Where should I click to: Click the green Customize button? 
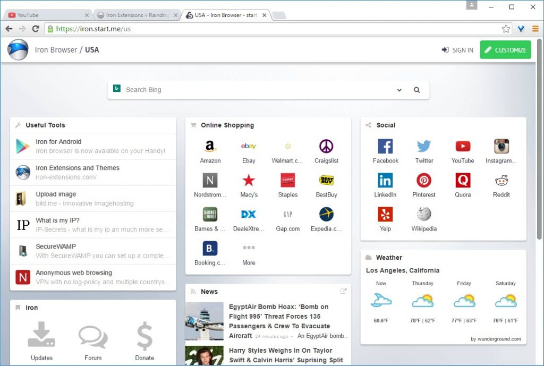pyautogui.click(x=505, y=50)
